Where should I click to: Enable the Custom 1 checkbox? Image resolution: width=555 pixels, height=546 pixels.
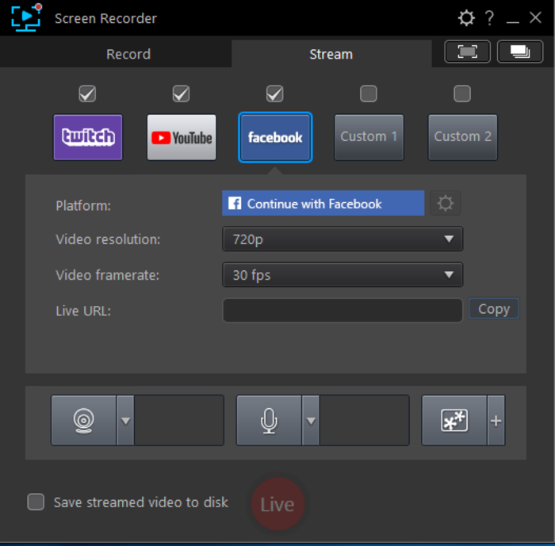click(x=369, y=94)
